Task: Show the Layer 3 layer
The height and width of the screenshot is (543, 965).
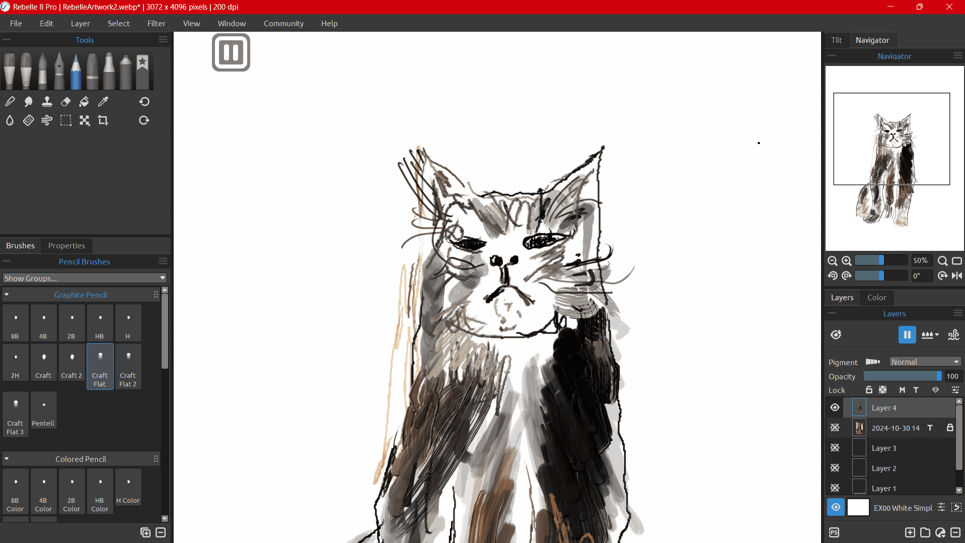Action: pyautogui.click(x=836, y=448)
